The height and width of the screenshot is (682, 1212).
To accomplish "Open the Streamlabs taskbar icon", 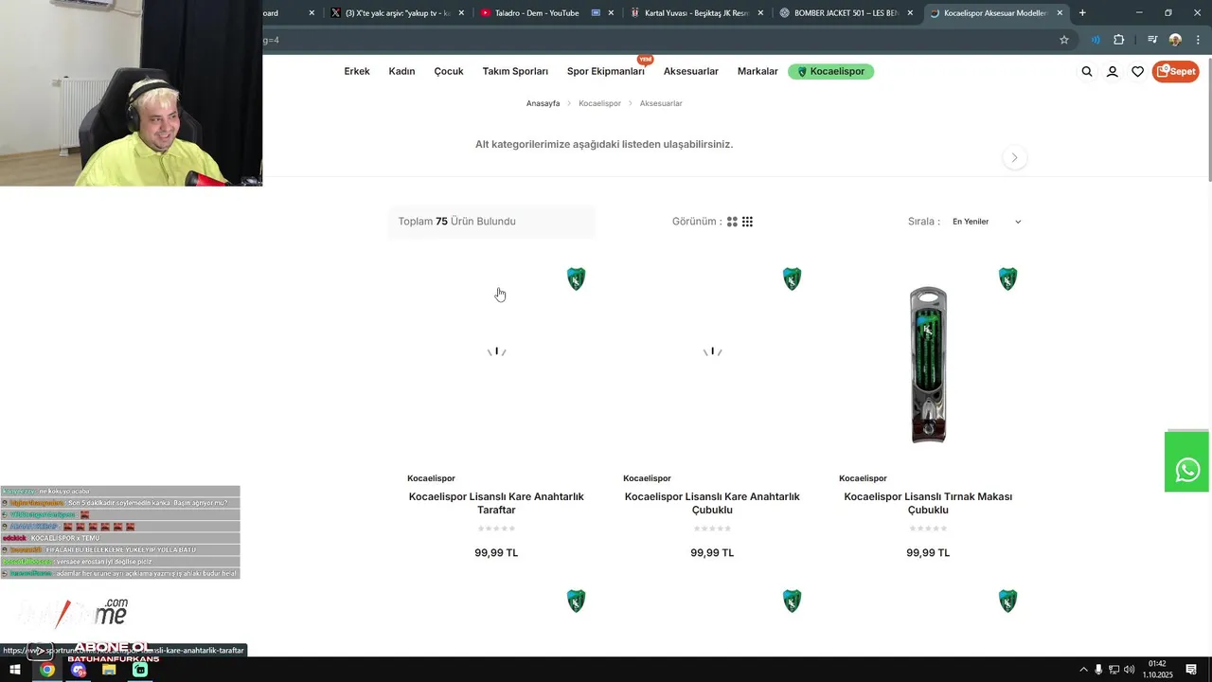I will coord(140,670).
